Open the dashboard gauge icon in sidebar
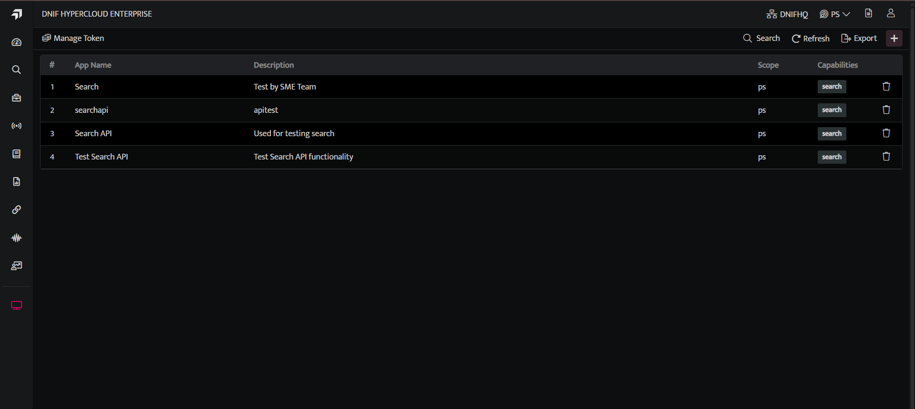The width and height of the screenshot is (915, 409). click(x=16, y=42)
